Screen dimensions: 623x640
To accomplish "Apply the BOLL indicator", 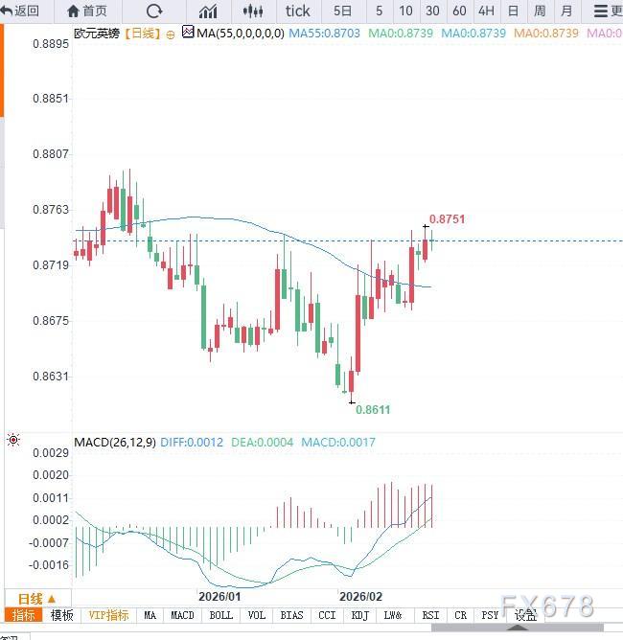I will pos(220,615).
